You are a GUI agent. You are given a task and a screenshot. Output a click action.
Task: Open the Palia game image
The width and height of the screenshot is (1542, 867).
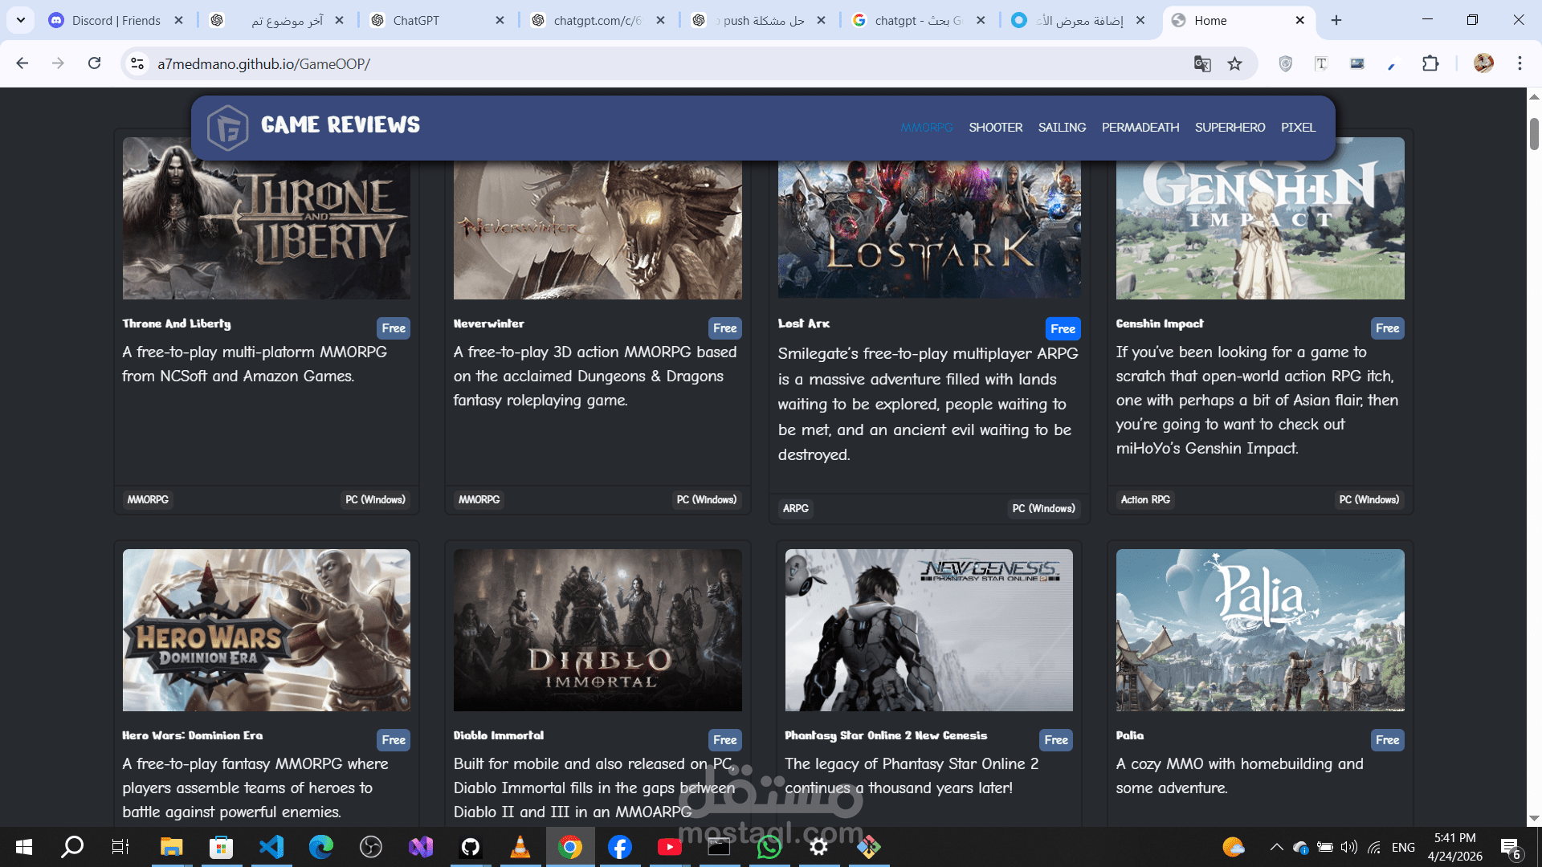coord(1260,630)
